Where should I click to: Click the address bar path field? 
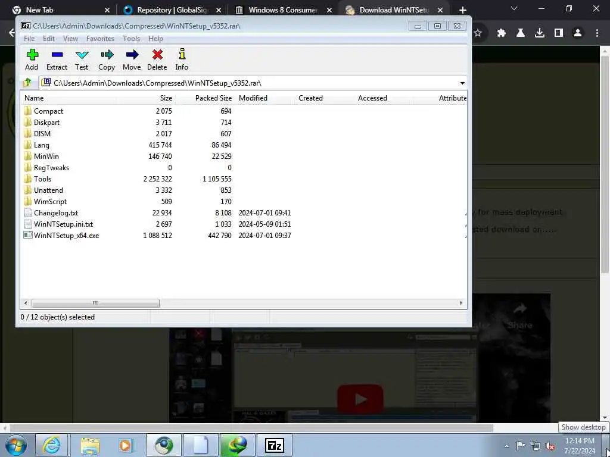click(249, 83)
